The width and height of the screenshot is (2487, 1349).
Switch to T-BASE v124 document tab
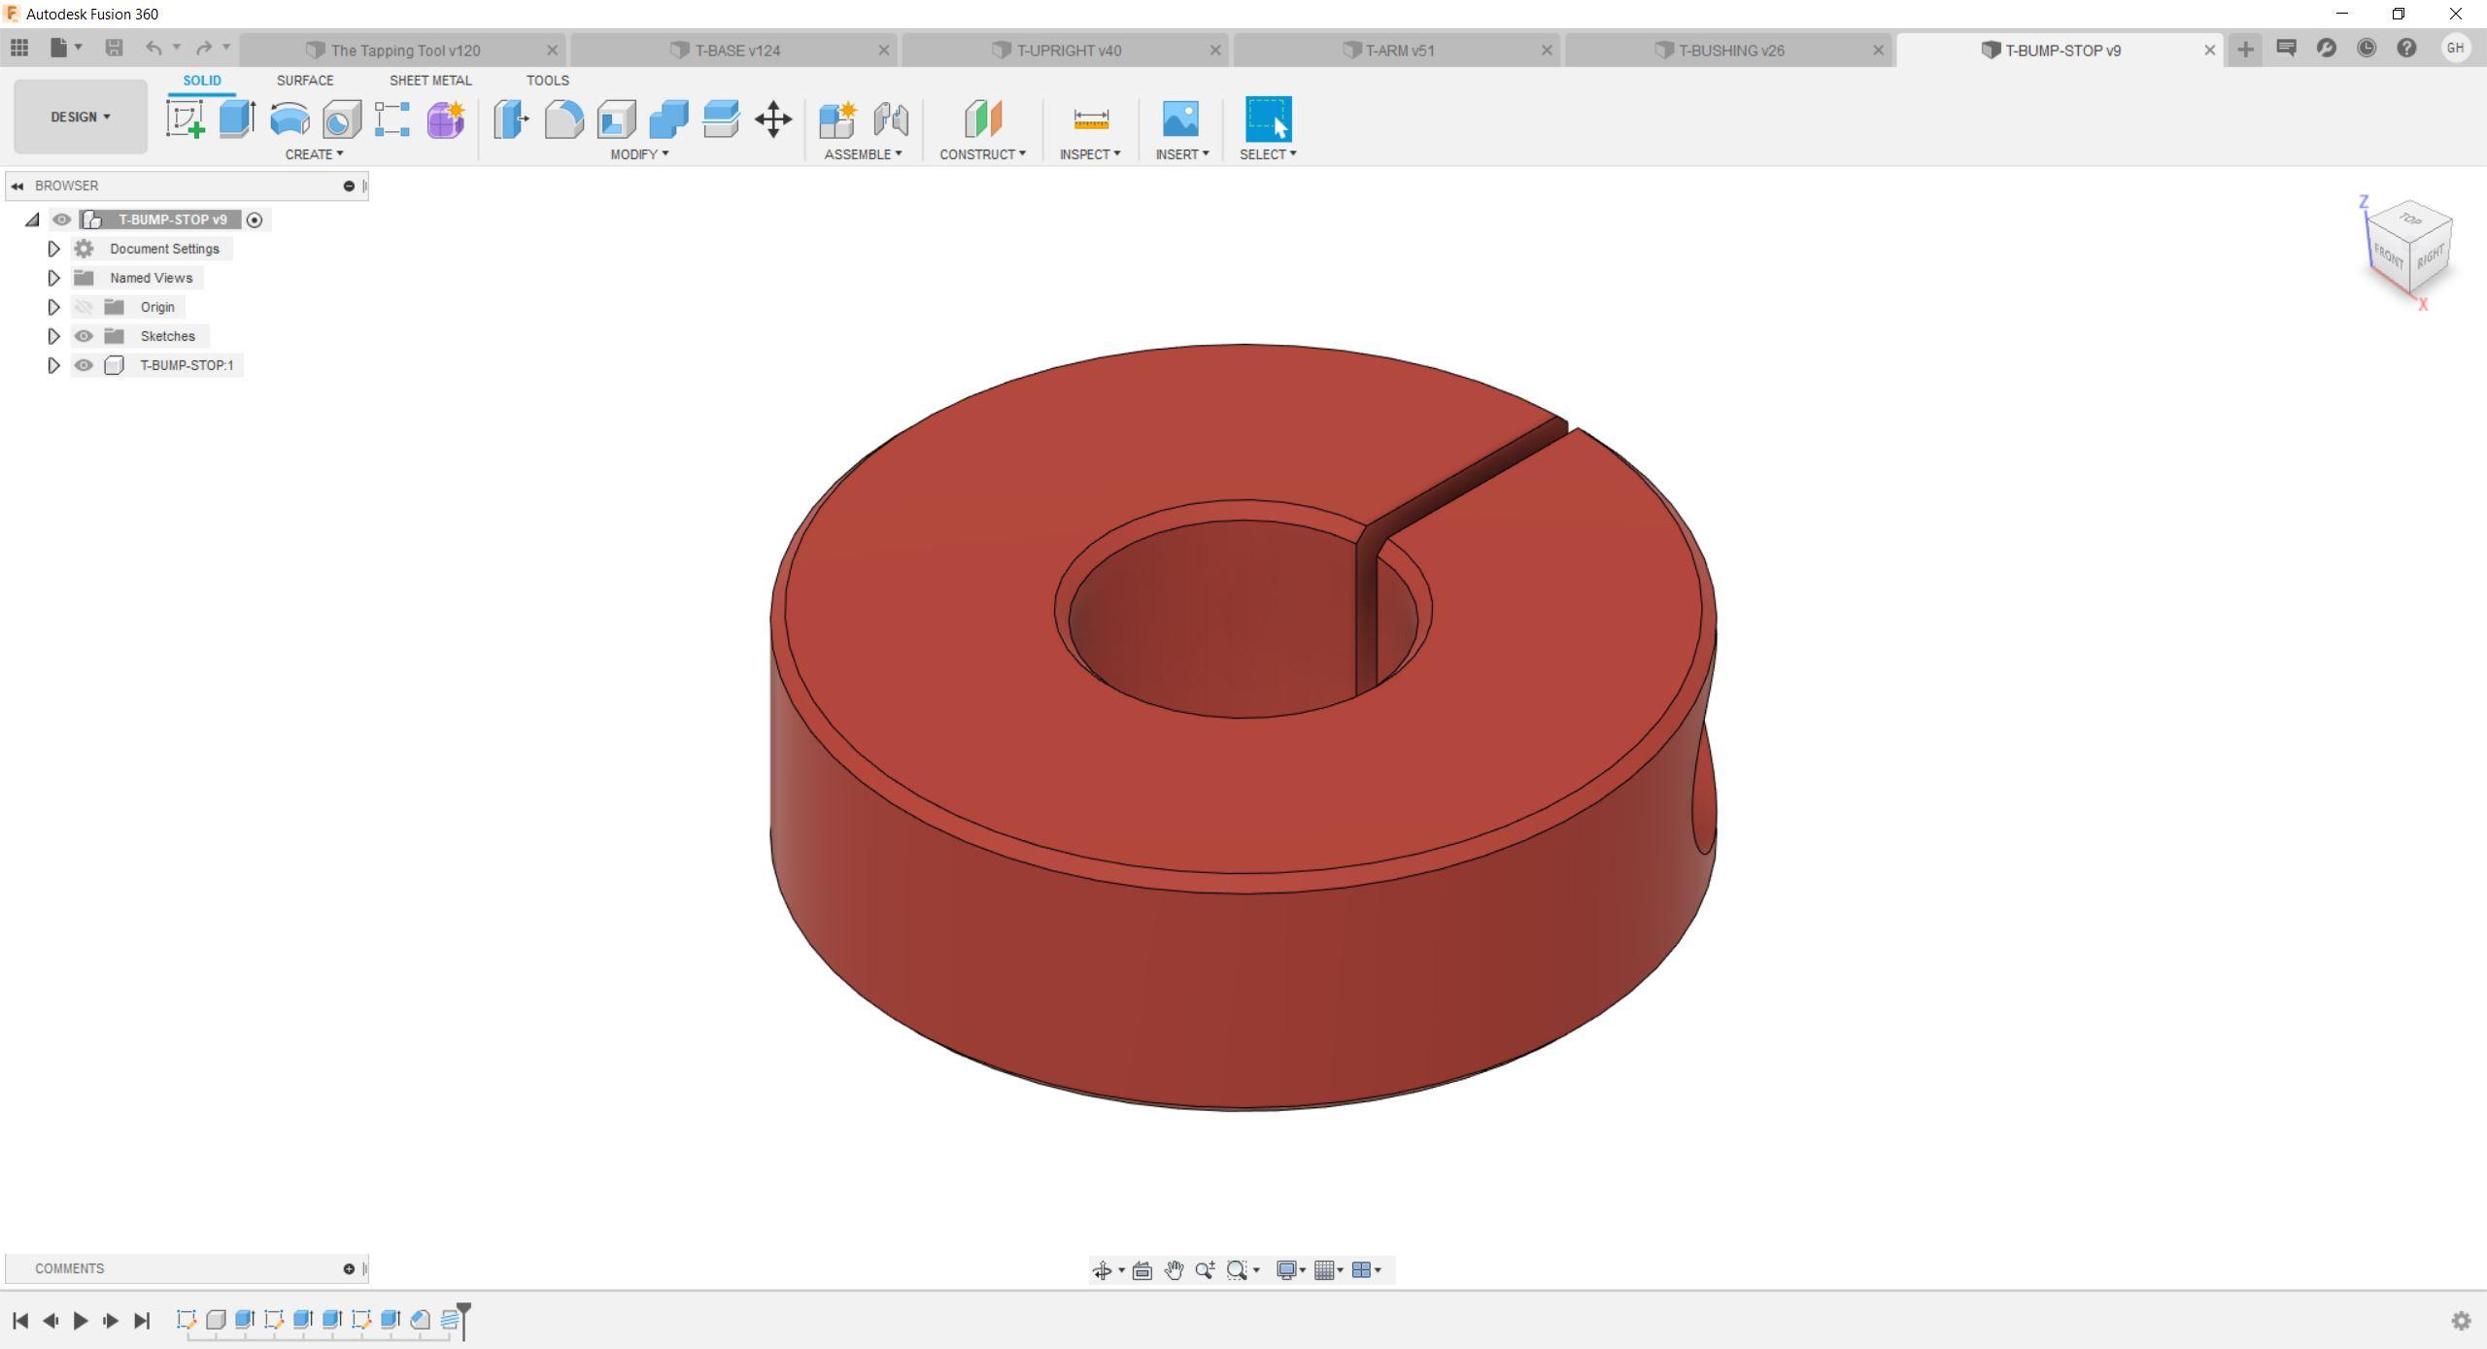[736, 51]
